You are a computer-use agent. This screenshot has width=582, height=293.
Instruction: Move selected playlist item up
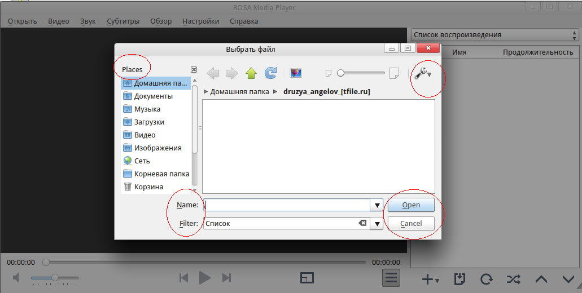(x=541, y=279)
